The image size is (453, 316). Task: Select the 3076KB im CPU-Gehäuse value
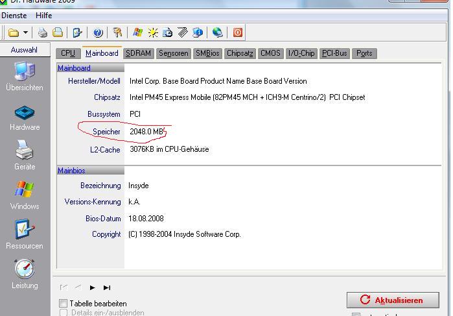pyautogui.click(x=169, y=149)
